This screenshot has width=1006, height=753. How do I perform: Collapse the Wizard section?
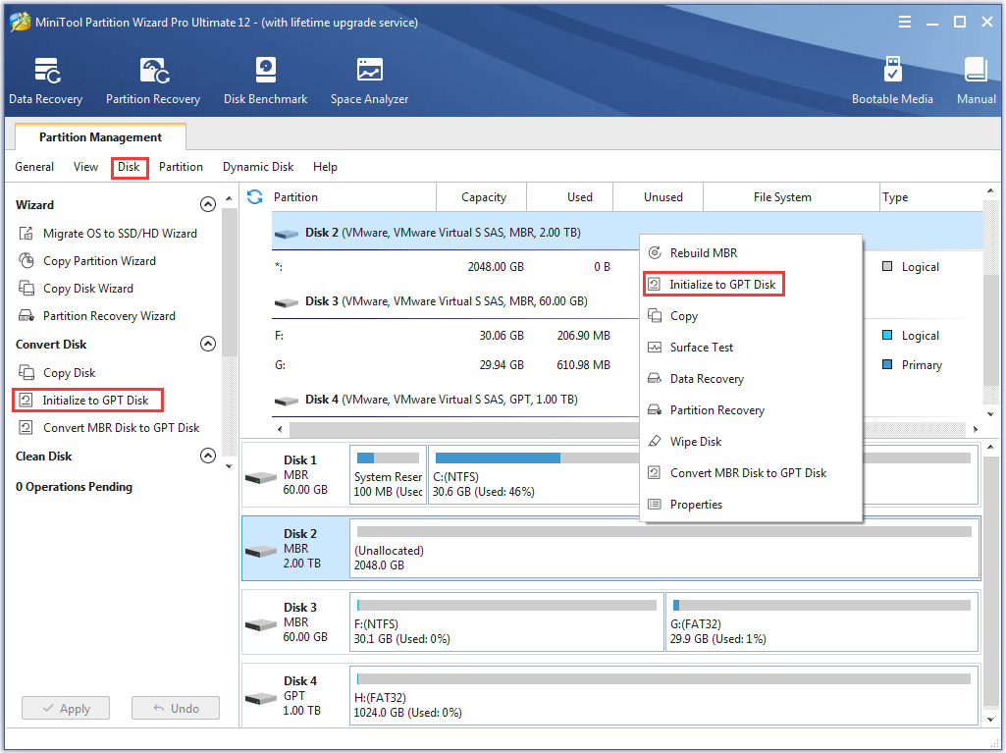207,205
